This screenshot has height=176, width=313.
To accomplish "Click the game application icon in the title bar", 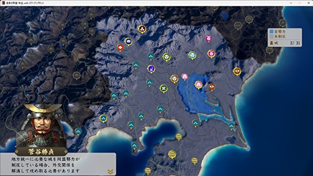I will [3, 3].
